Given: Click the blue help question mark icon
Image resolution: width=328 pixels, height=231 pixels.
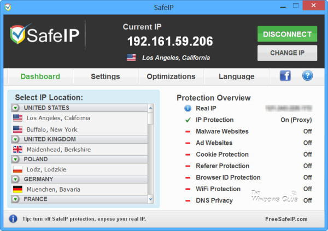Looking at the screenshot, I should (x=307, y=76).
